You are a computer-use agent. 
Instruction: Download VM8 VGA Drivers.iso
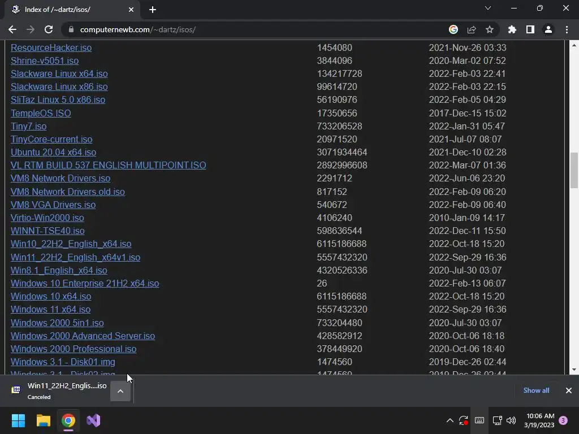click(53, 205)
